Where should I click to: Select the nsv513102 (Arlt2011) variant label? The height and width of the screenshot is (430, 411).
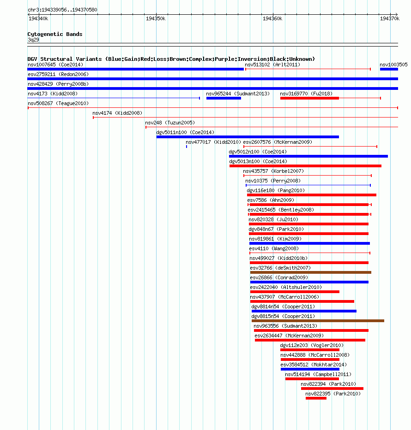coord(272,65)
